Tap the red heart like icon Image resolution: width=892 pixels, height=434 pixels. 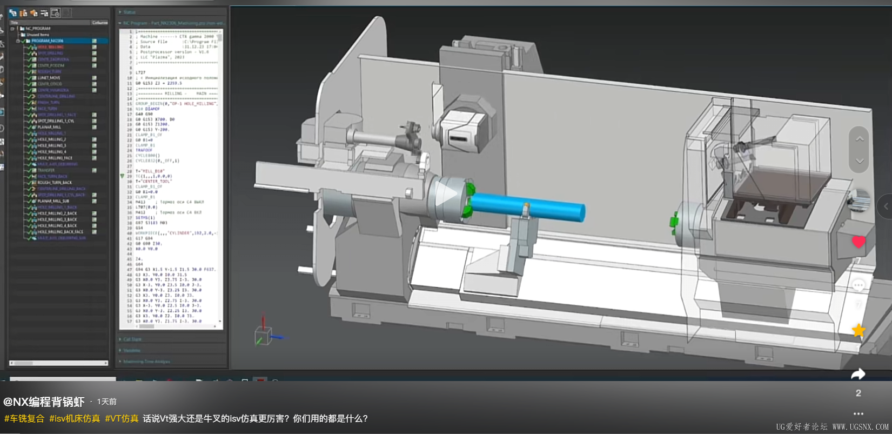click(x=859, y=242)
